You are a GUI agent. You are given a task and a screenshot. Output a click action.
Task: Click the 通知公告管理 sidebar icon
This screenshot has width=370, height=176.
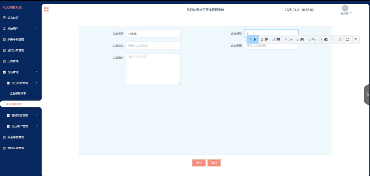click(4, 50)
